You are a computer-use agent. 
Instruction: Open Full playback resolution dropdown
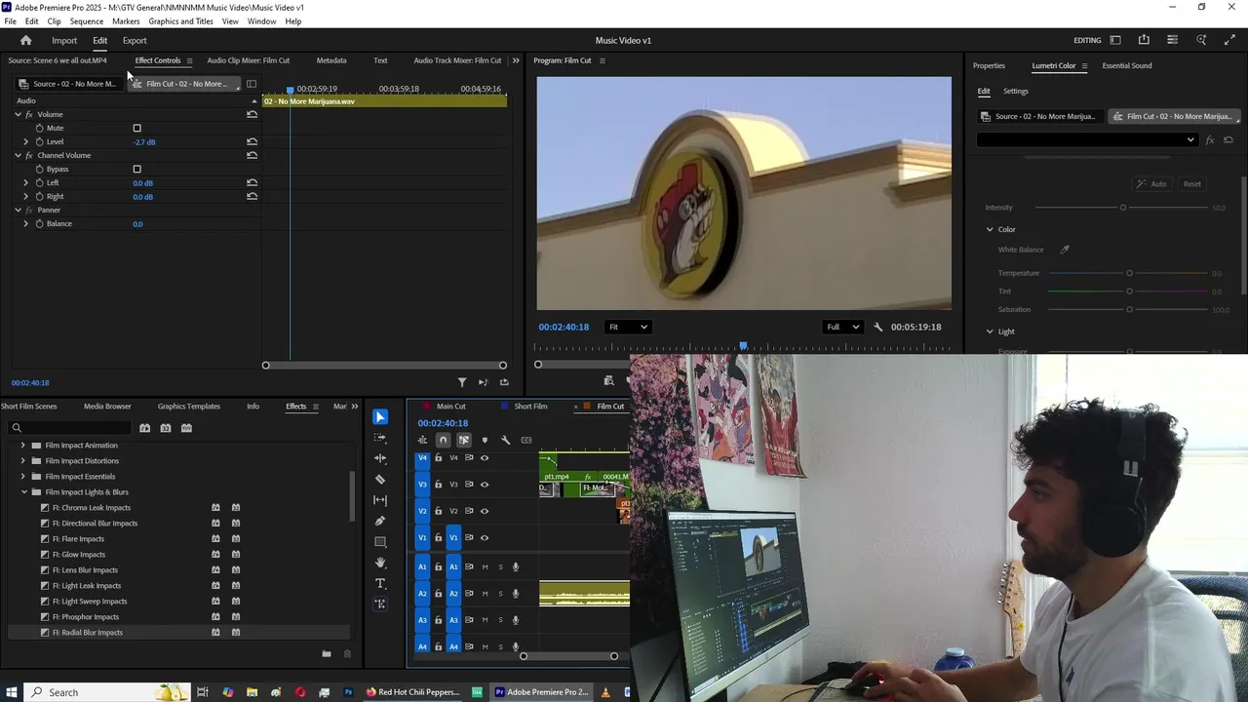coord(843,328)
